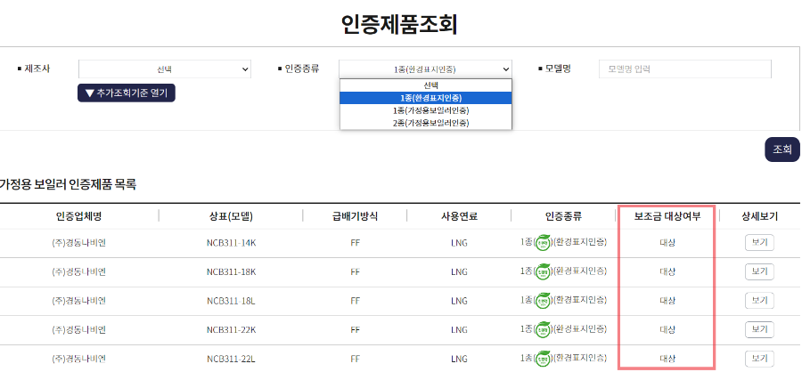Open details 보기 for NCB311-22L
The width and height of the screenshot is (802, 372).
pyautogui.click(x=759, y=358)
